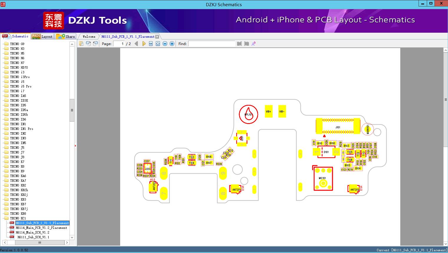Expand the TECNO i5 Pro folder
448x253 pixels.
(x=21, y=86)
